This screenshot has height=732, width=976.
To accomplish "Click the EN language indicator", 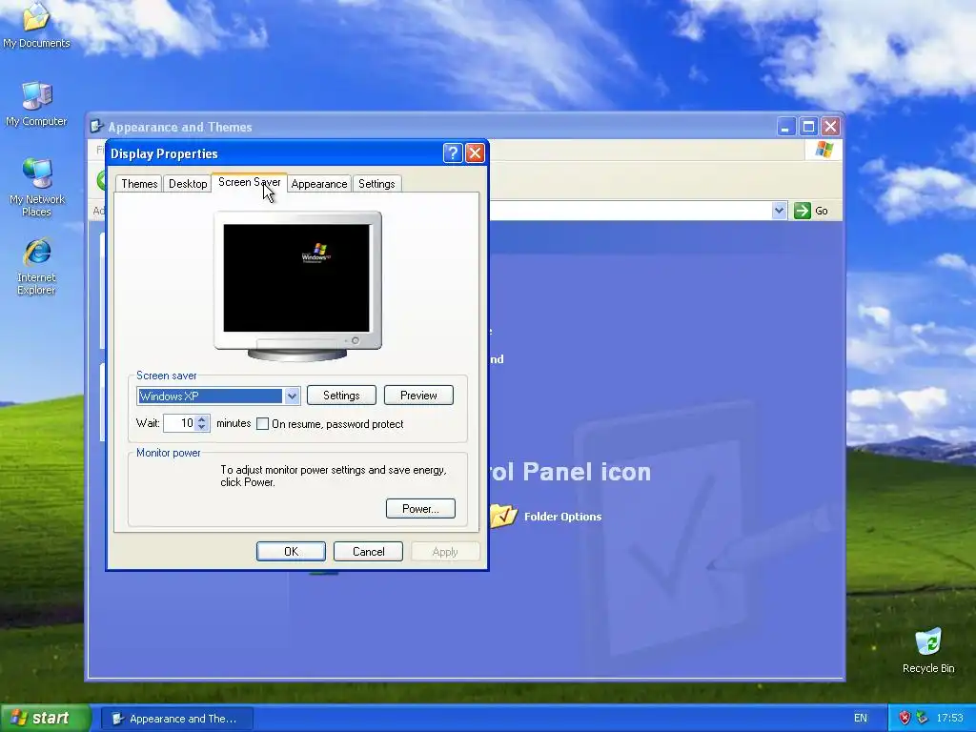I will (861, 718).
